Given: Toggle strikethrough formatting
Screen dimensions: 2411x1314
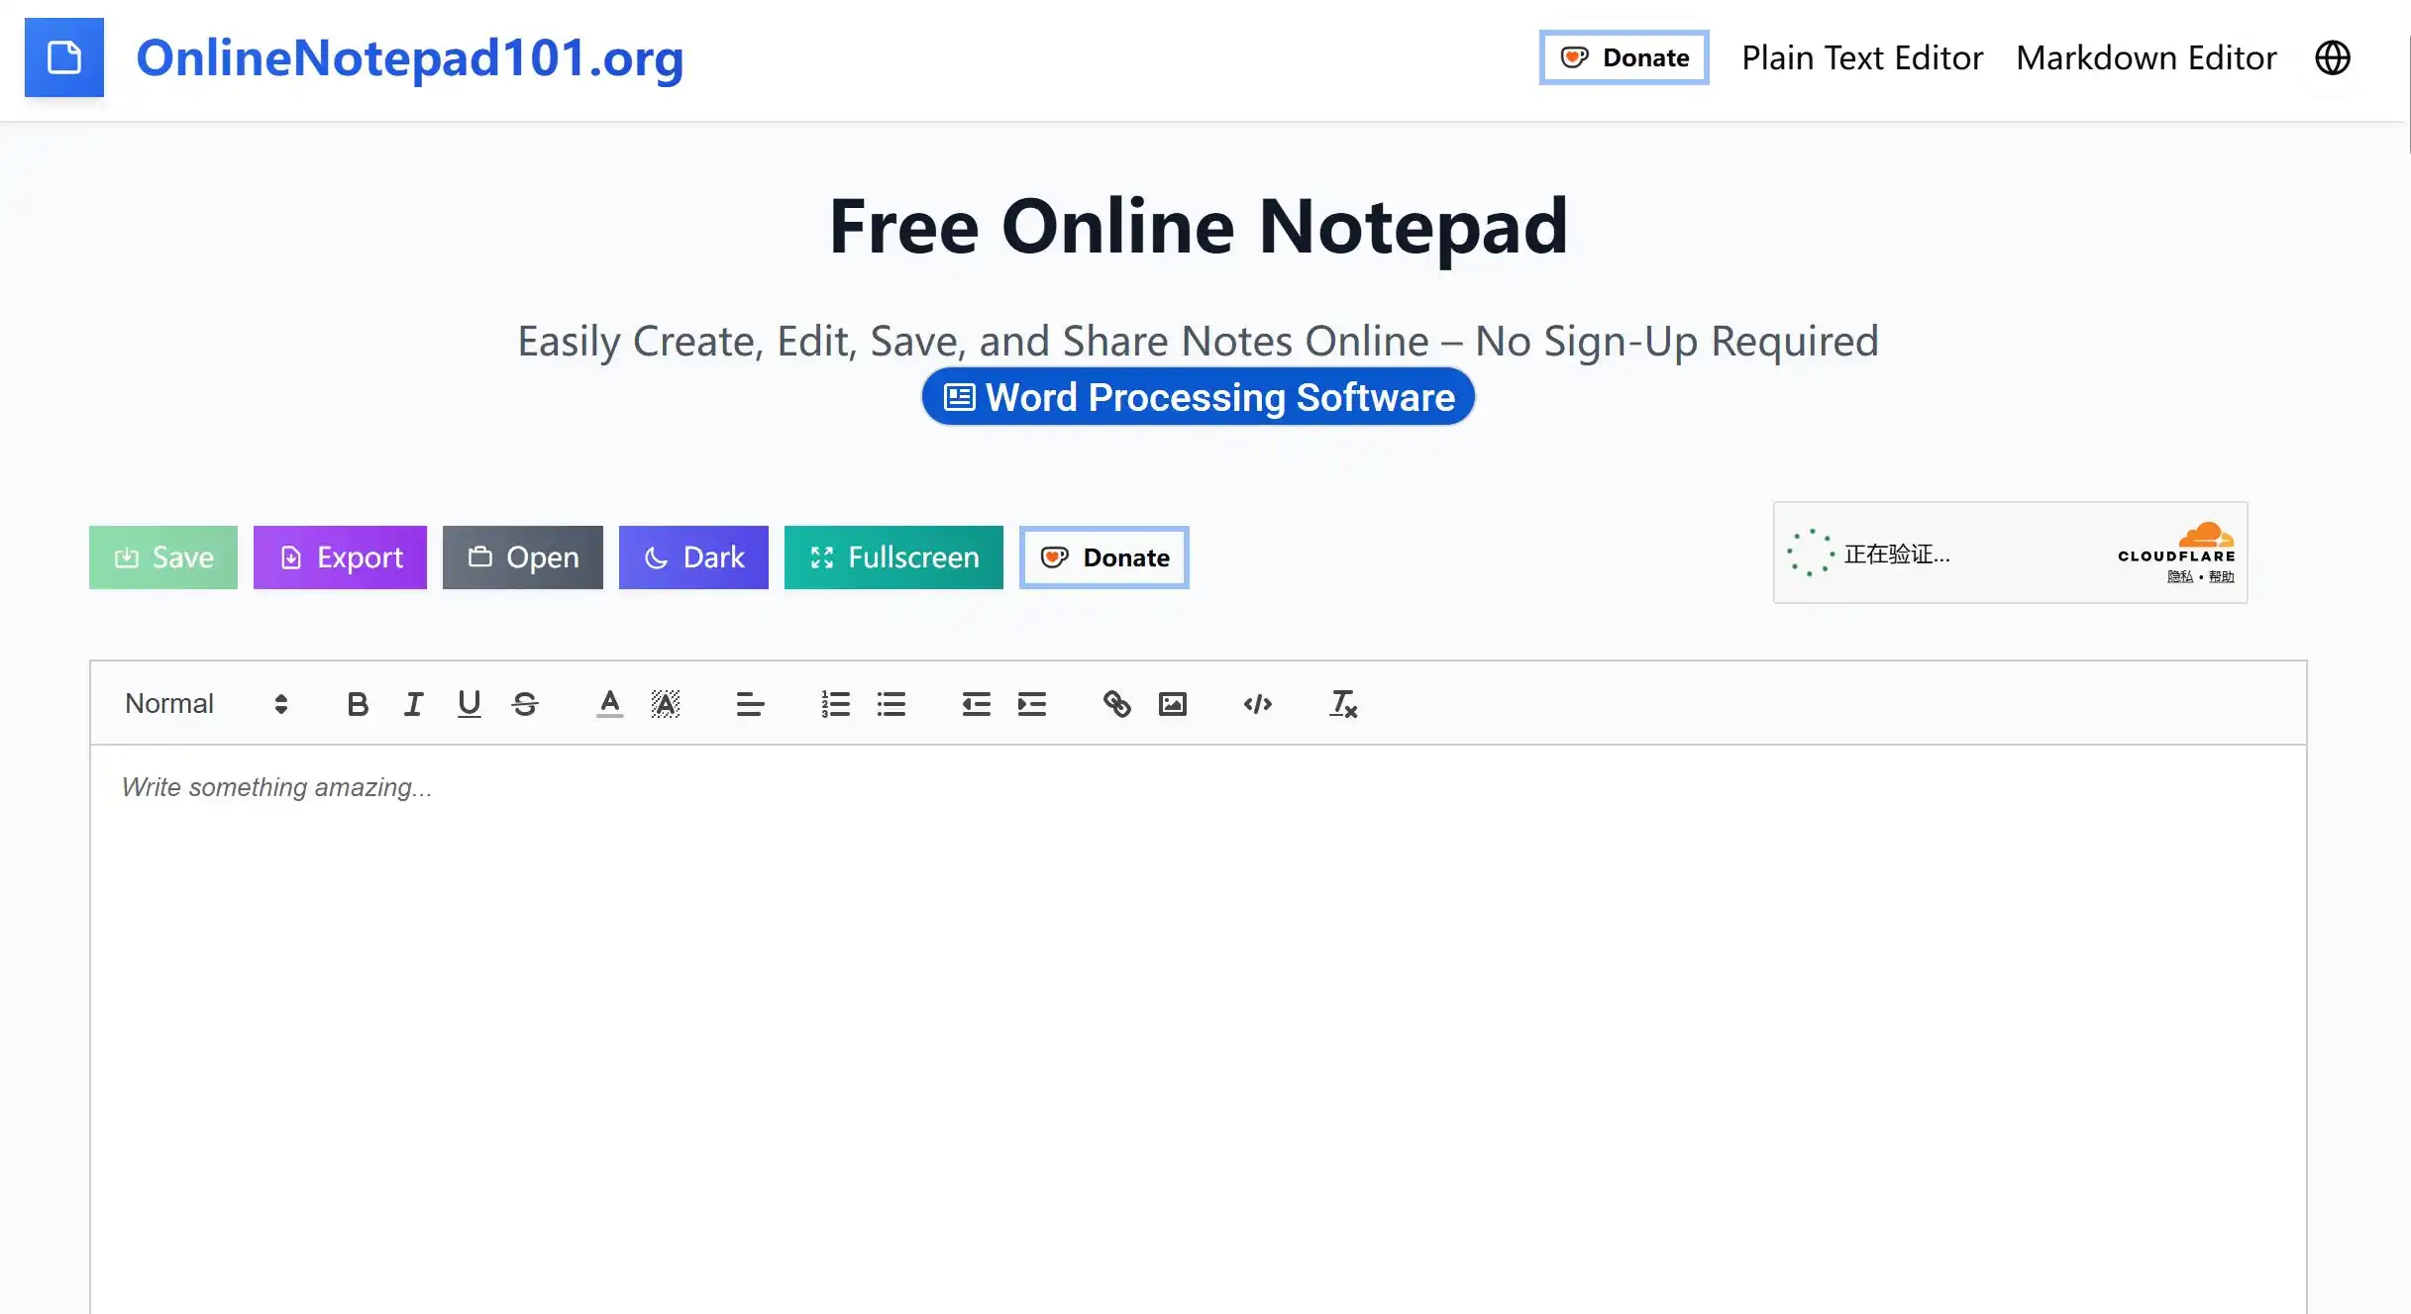Looking at the screenshot, I should (524, 704).
